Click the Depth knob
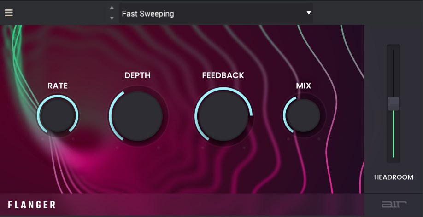Viewport: 423px width, 217px height. (137, 115)
